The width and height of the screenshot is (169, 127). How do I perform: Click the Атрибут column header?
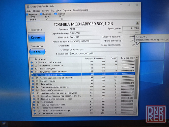point(42,58)
